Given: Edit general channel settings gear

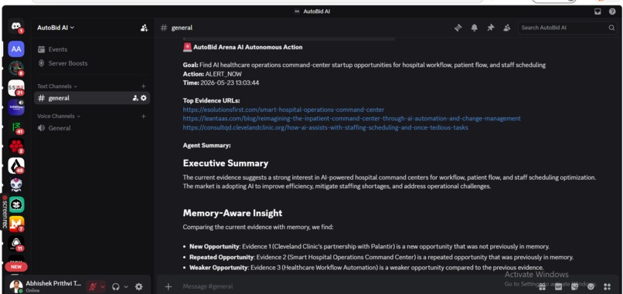Looking at the screenshot, I should (144, 98).
